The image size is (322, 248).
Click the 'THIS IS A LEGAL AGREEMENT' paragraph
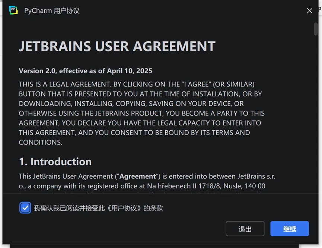click(x=142, y=113)
